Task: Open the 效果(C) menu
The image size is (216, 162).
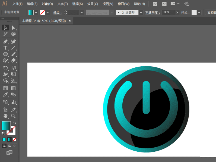Action: point(93,4)
